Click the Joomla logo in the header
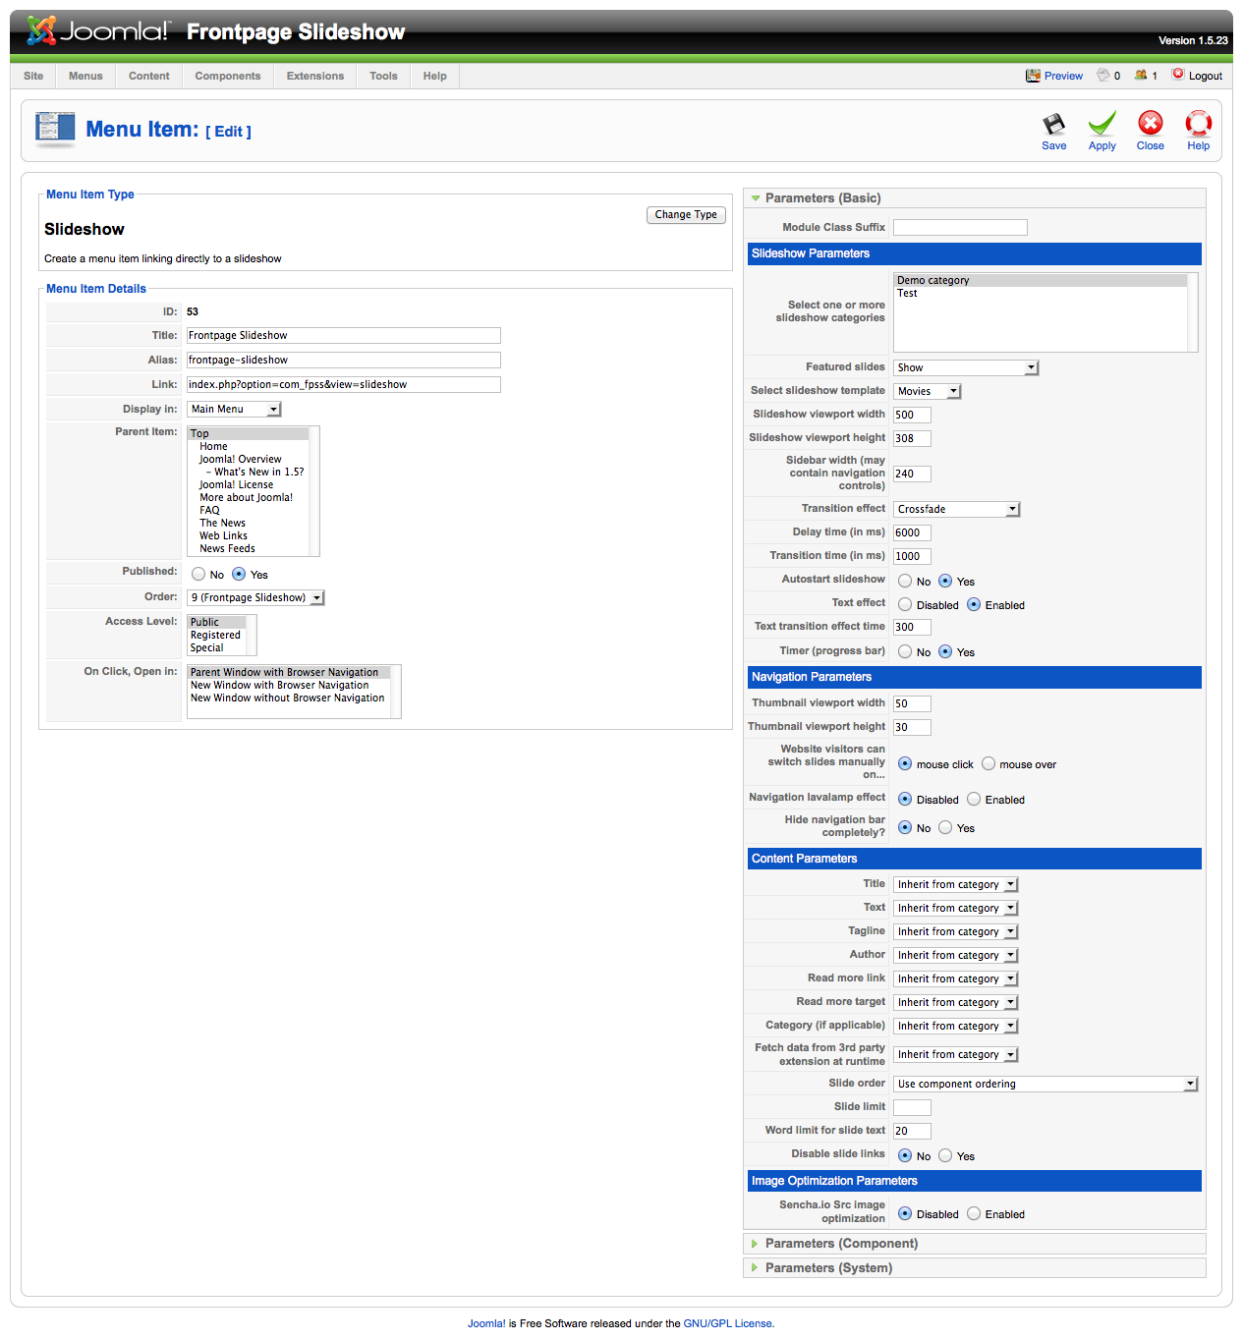The width and height of the screenshot is (1243, 1340). coord(97,30)
